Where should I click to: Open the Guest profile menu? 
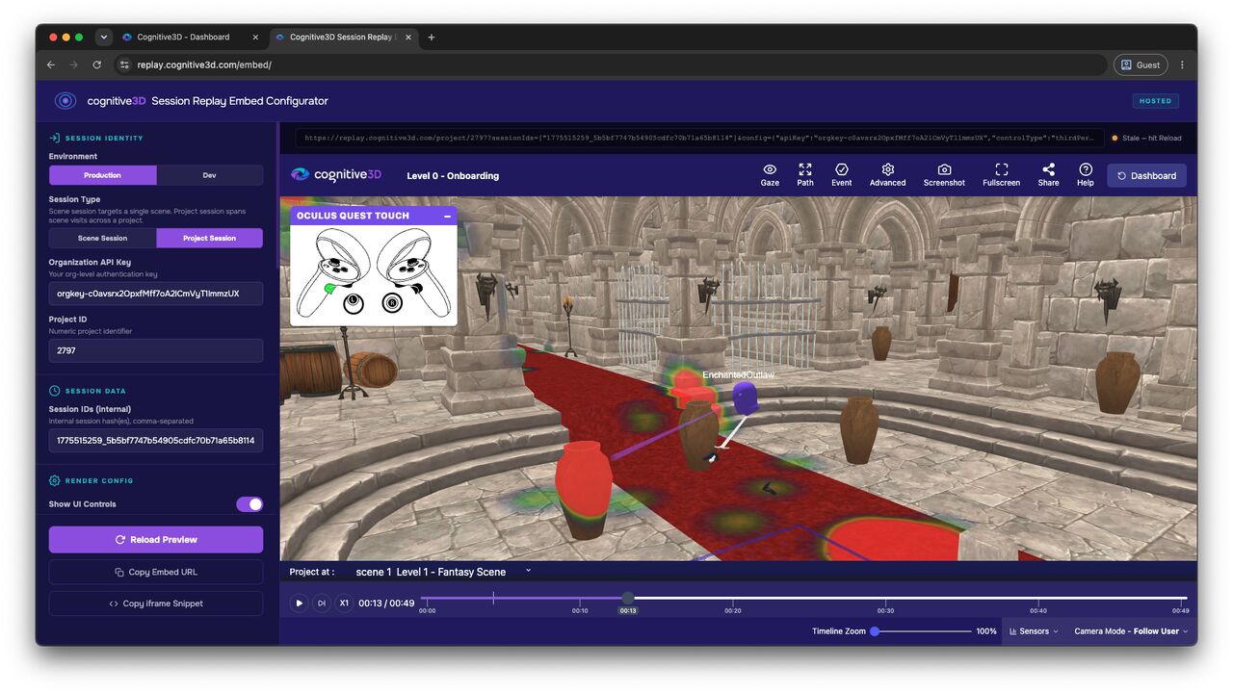[1141, 64]
